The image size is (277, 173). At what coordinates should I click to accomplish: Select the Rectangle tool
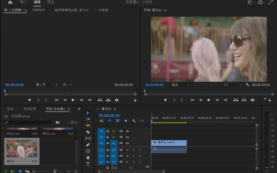(x=88, y=151)
